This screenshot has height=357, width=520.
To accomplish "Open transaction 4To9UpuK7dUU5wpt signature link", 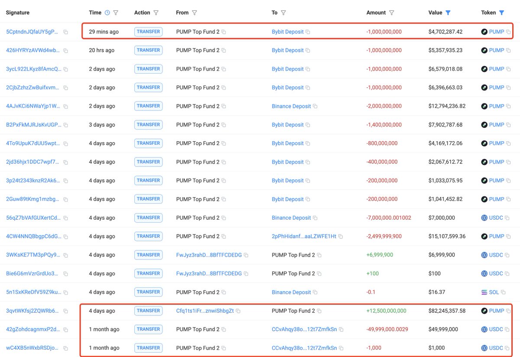I will click(33, 143).
